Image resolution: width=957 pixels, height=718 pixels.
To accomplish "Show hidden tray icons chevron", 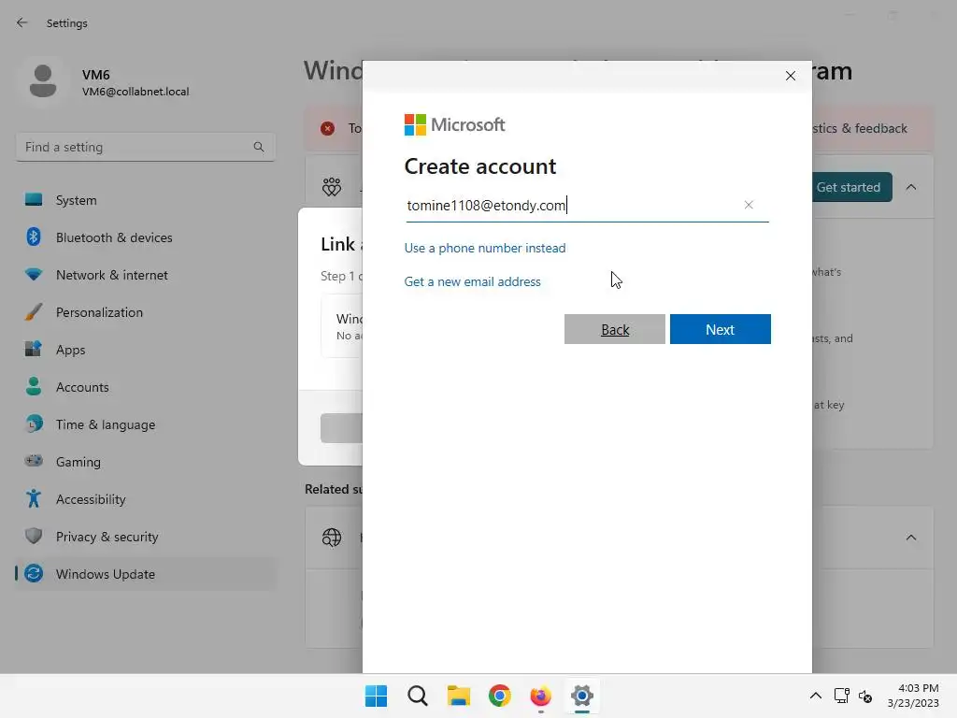I will point(815,696).
